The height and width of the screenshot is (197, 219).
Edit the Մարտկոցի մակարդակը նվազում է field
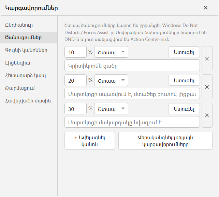coord(132,122)
